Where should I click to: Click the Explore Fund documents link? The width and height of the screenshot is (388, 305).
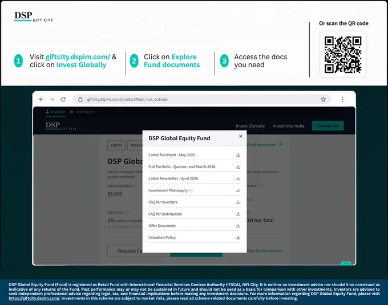264,145
